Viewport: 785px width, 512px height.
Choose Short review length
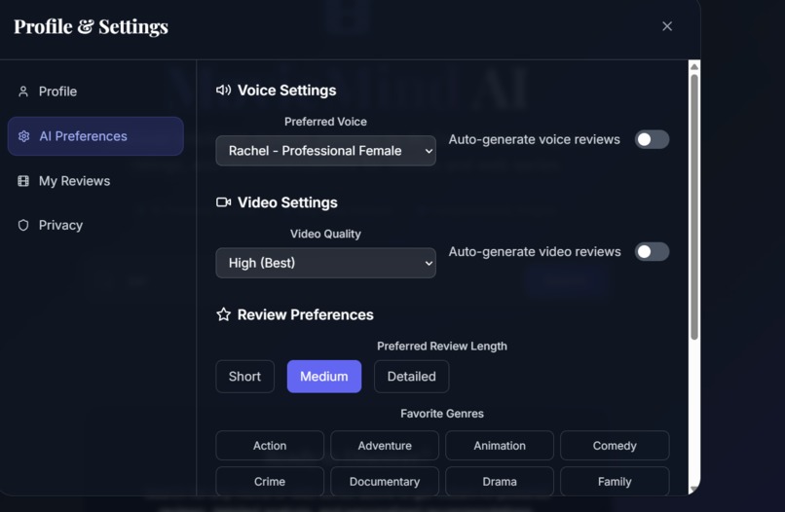coord(244,377)
